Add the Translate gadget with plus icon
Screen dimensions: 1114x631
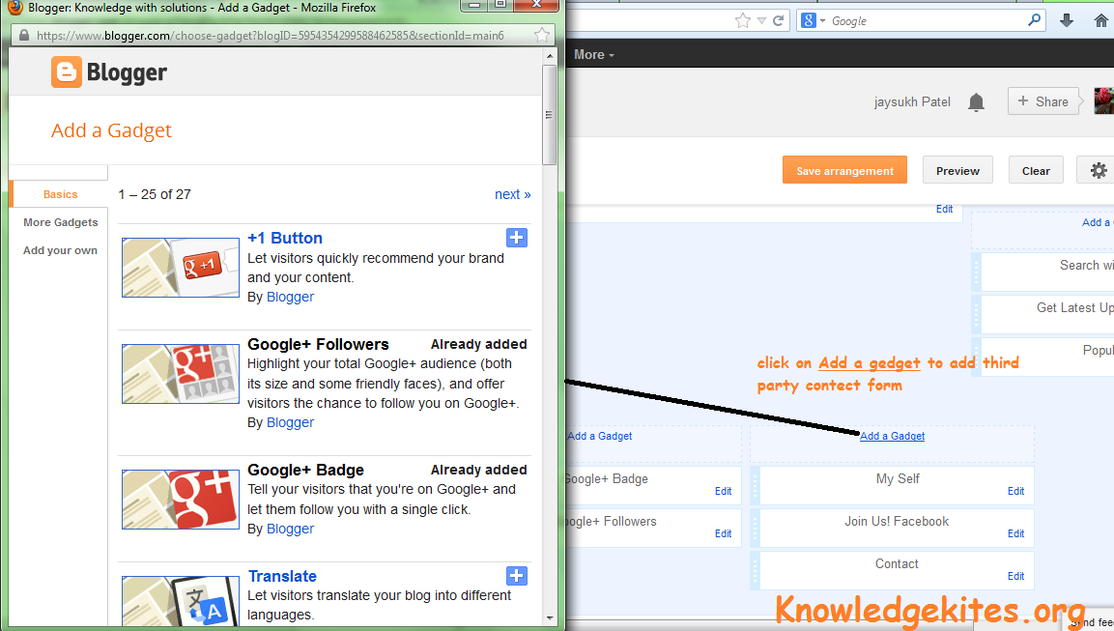(x=517, y=576)
